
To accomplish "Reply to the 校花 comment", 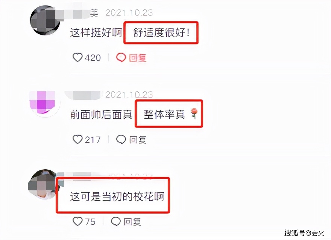I will coord(132,222).
